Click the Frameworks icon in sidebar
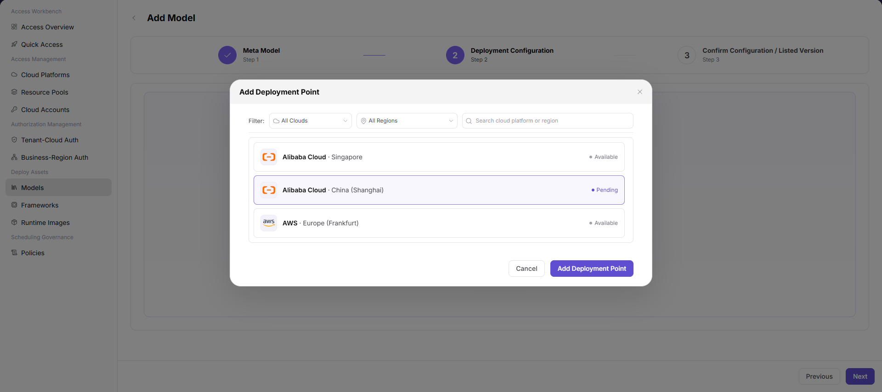This screenshot has height=392, width=882. coord(14,205)
